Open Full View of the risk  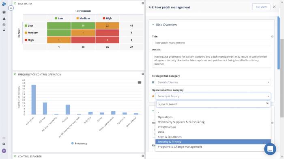point(261,7)
